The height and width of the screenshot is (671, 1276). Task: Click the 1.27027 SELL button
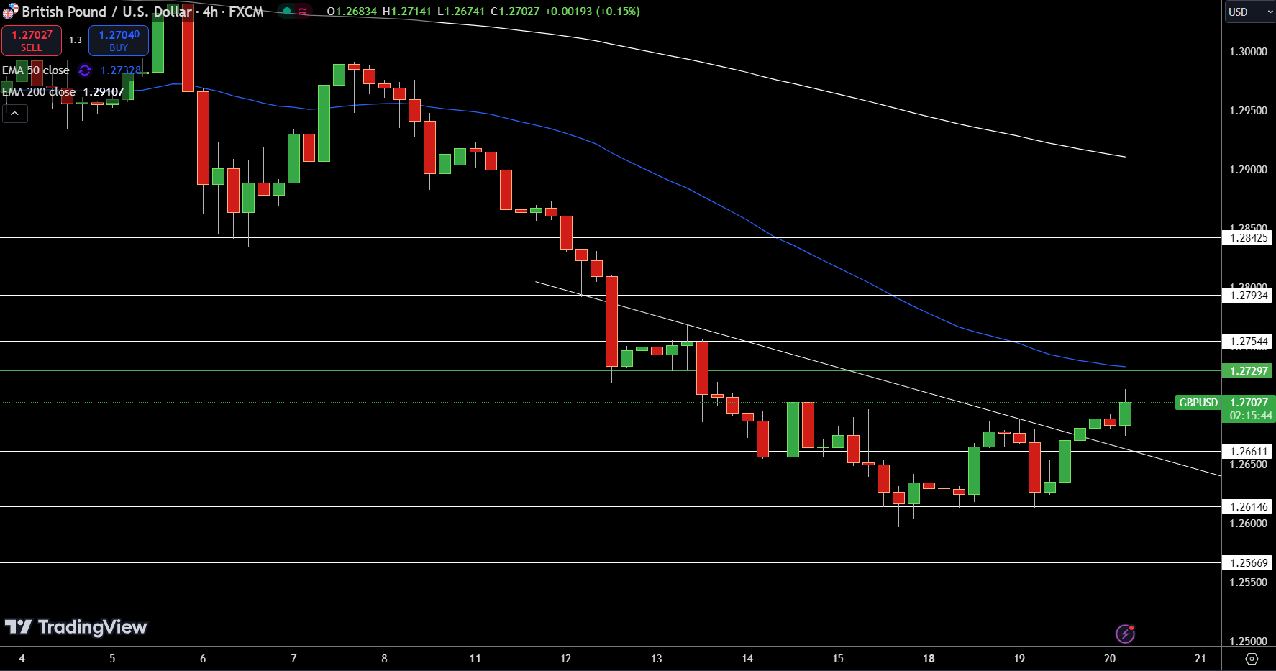coord(32,41)
